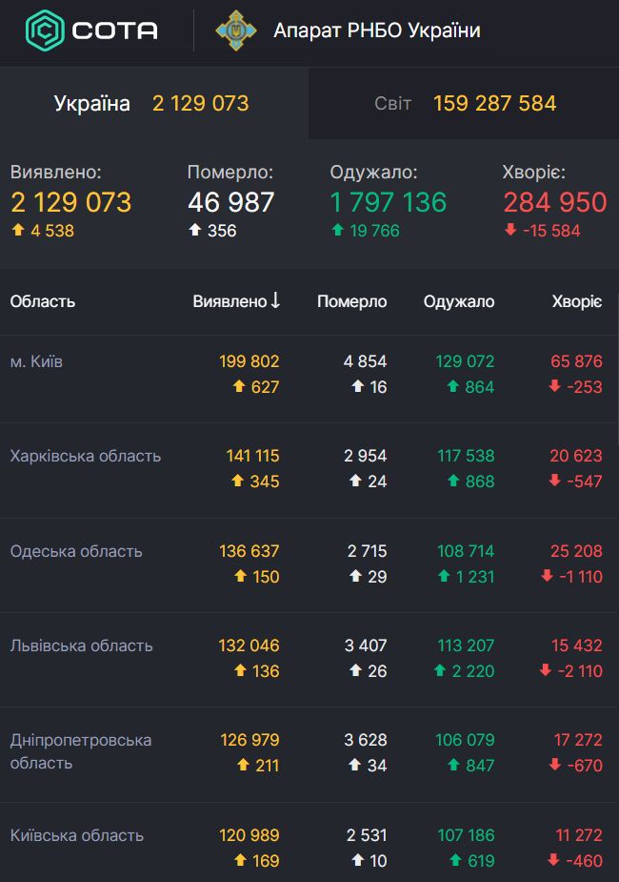Image resolution: width=619 pixels, height=882 pixels.
Task: Sort table by the Одужало column header
Action: pyautogui.click(x=459, y=301)
